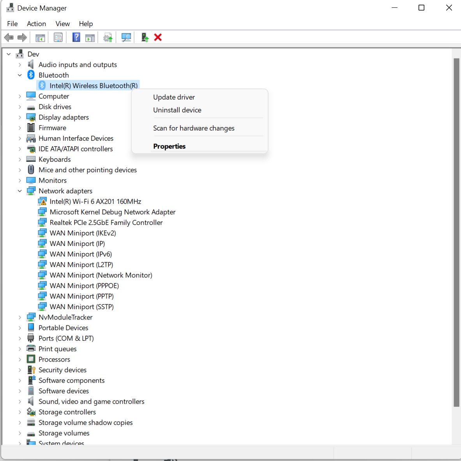Click the Forward navigation arrow in toolbar
The height and width of the screenshot is (461, 461).
click(x=22, y=37)
